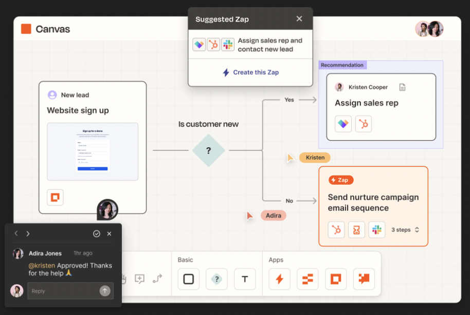
Task: Go to previous comment thread
Action: tap(16, 234)
